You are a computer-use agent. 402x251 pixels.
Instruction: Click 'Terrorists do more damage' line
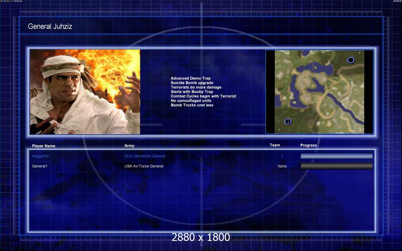point(196,87)
